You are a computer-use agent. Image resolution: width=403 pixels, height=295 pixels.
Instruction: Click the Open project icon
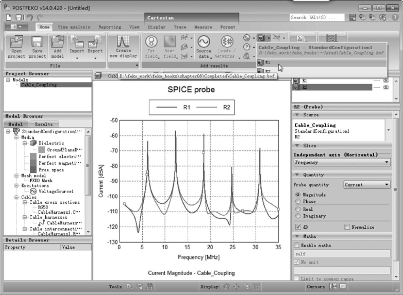pos(16,47)
